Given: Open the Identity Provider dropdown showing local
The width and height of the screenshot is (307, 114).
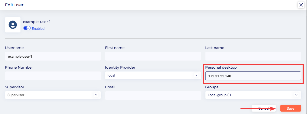Looking at the screenshot, I should click(153, 75).
